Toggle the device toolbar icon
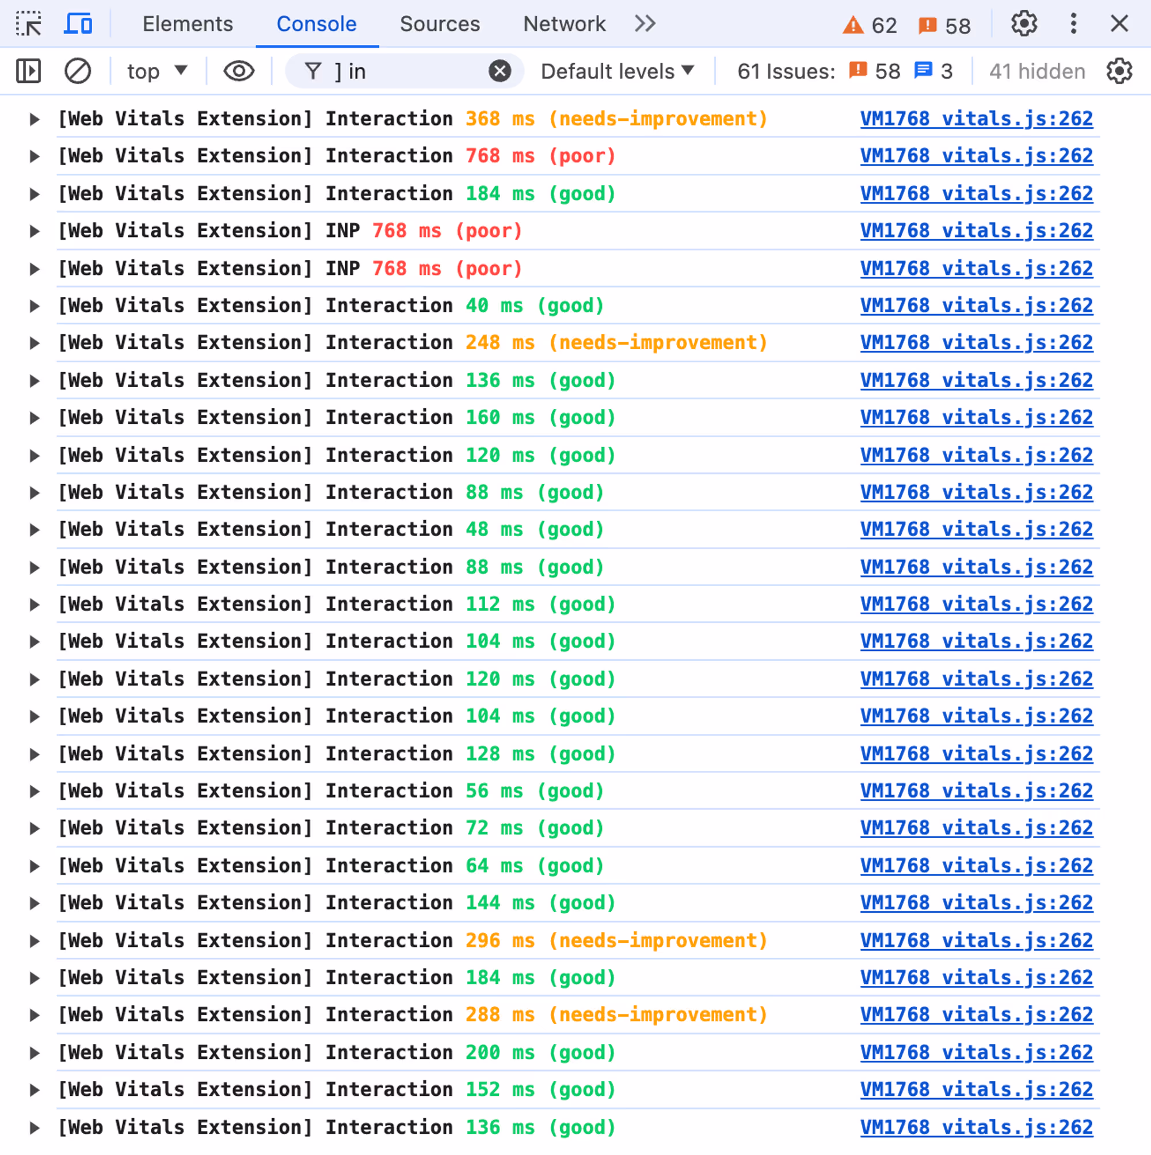The image size is (1151, 1155). click(78, 24)
